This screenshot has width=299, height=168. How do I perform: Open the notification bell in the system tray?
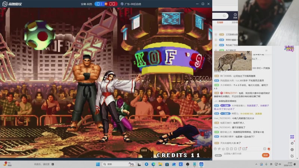point(295,164)
